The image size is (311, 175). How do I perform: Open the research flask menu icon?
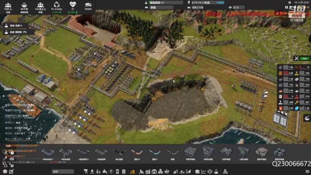click(216, 171)
